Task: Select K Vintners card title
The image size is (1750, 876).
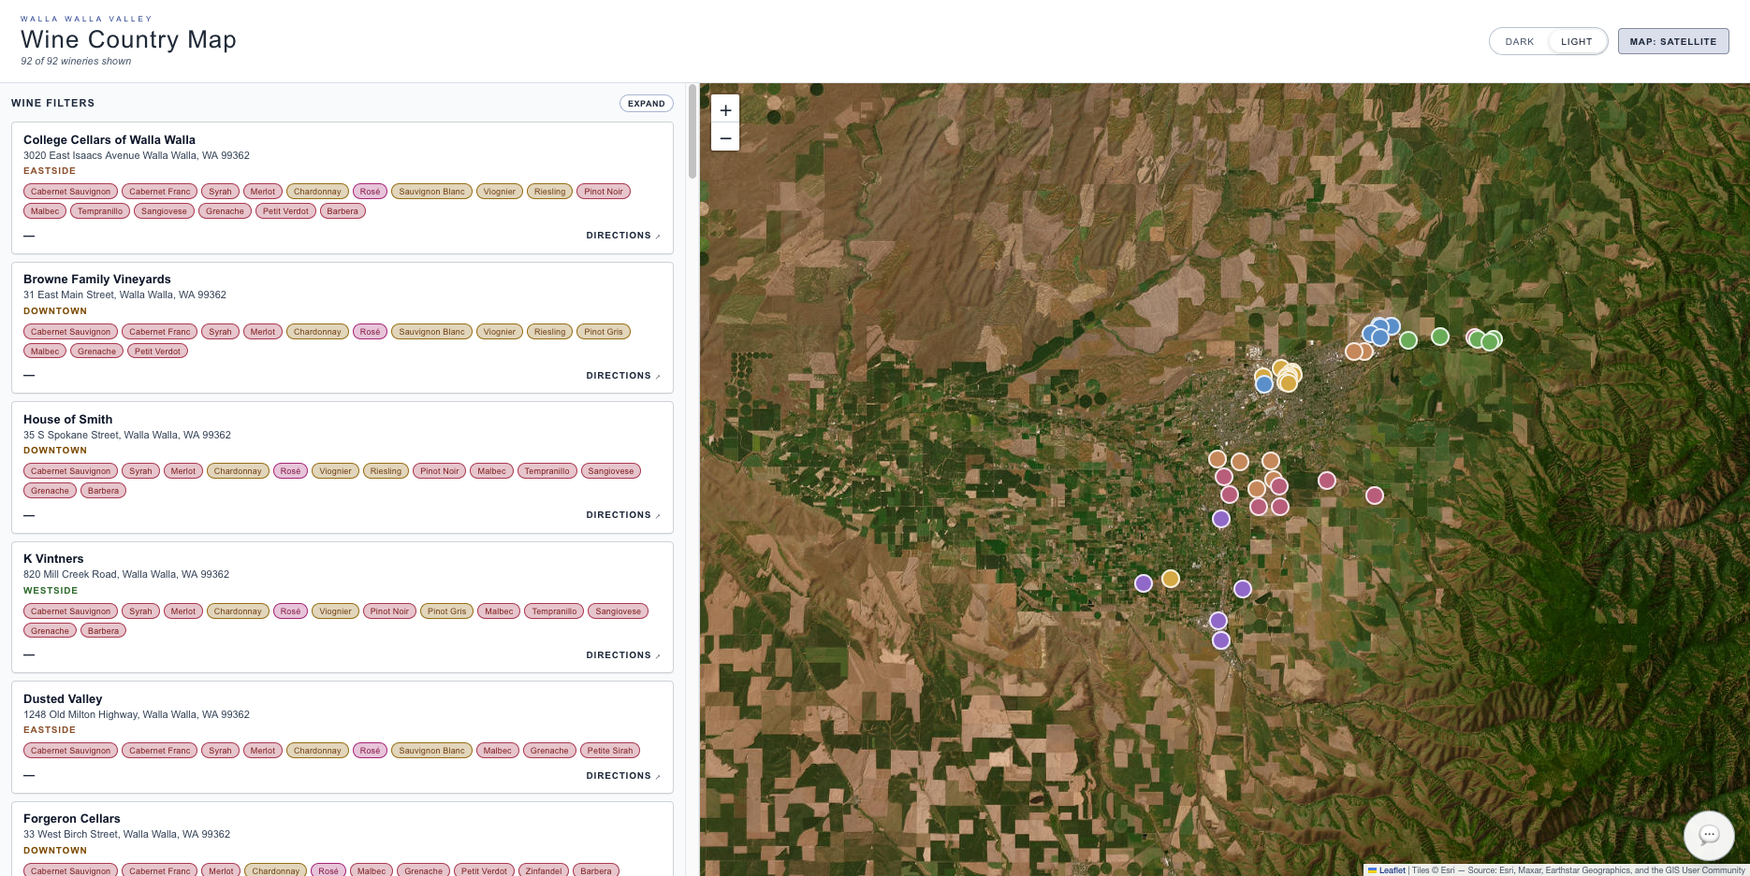Action: [x=53, y=558]
